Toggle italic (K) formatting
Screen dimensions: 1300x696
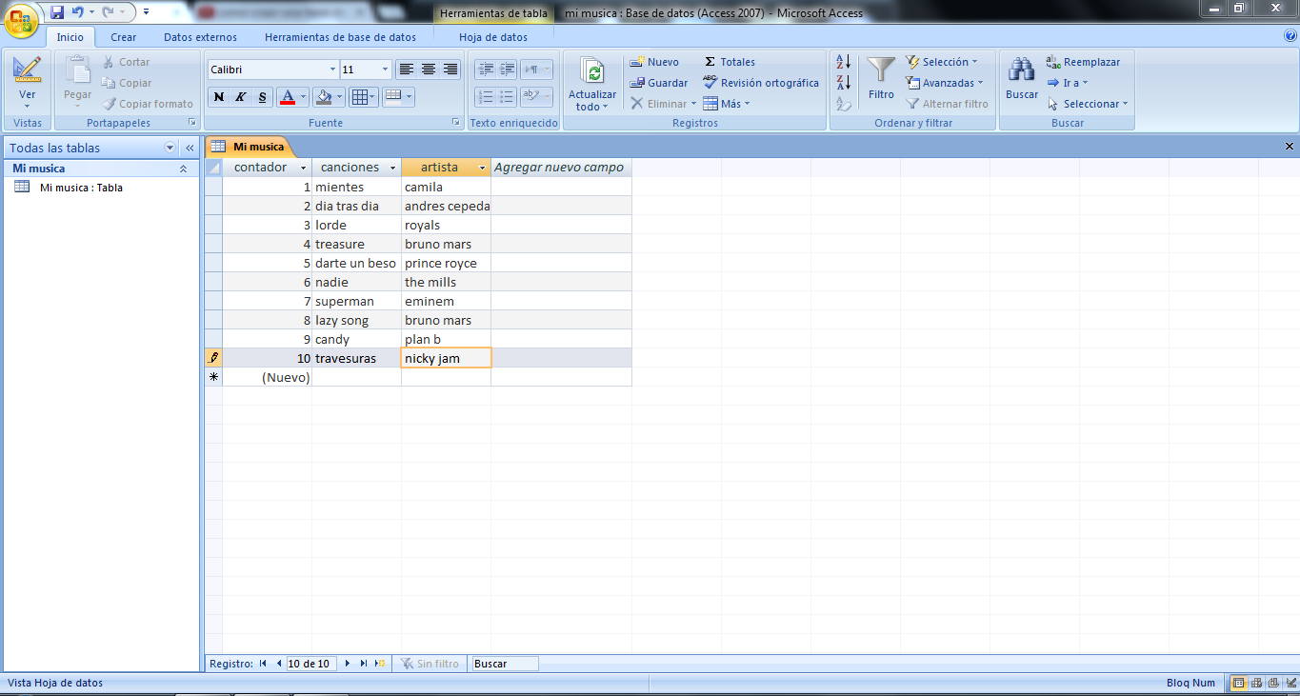(x=240, y=96)
